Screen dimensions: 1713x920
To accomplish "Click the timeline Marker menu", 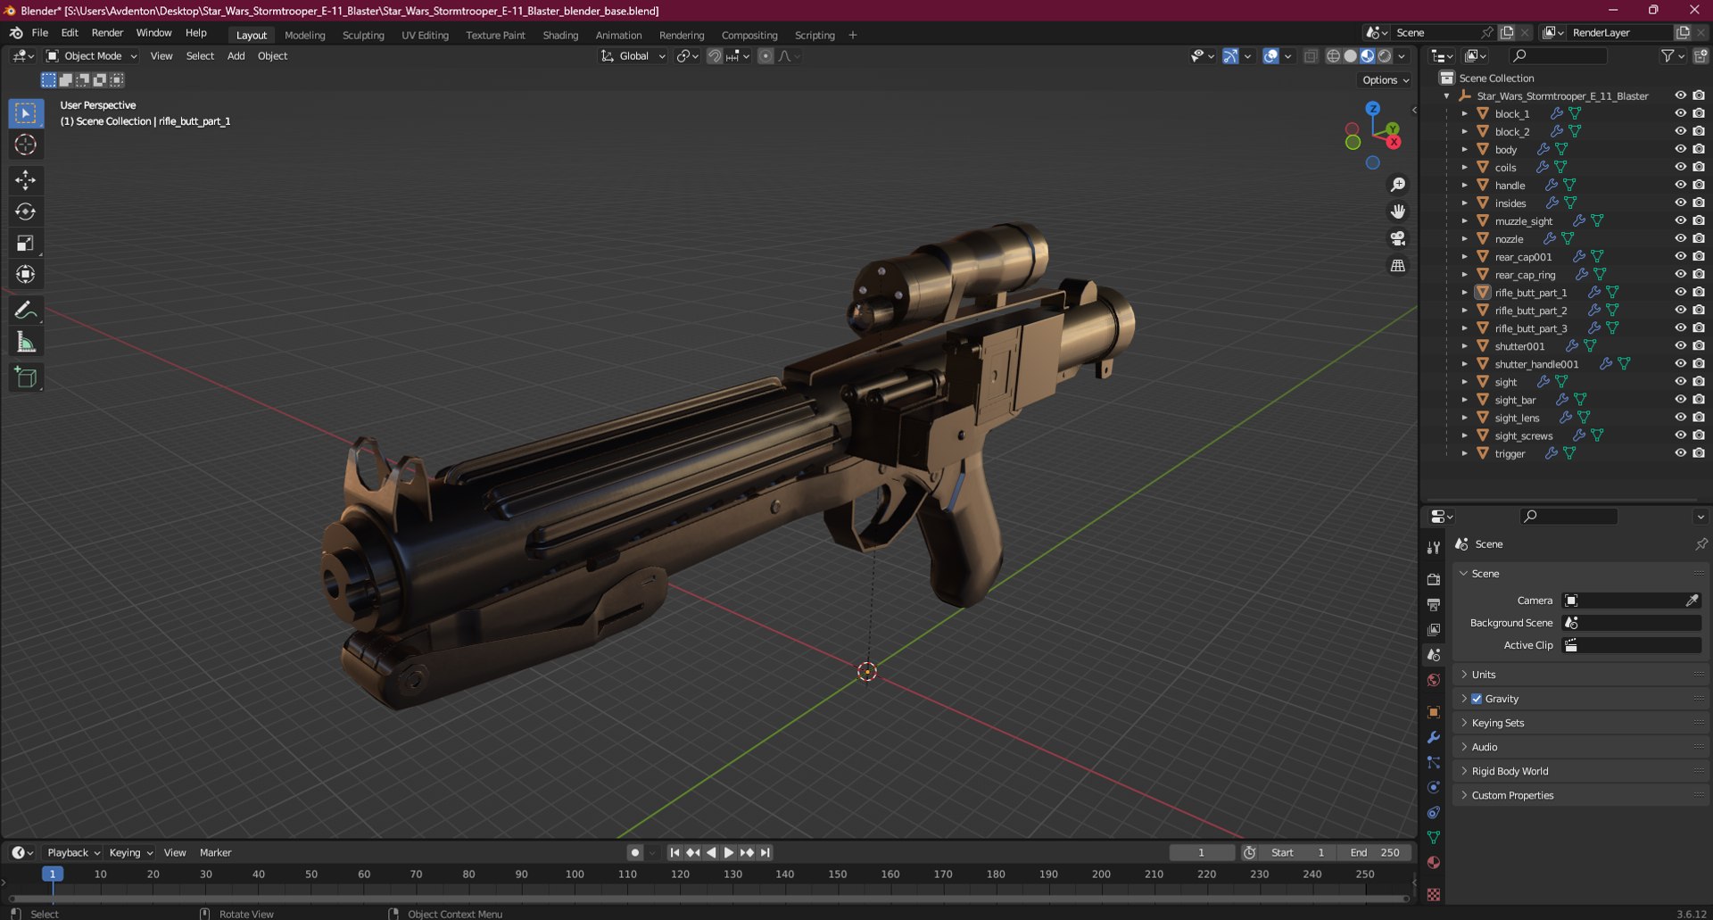I will 215,853.
